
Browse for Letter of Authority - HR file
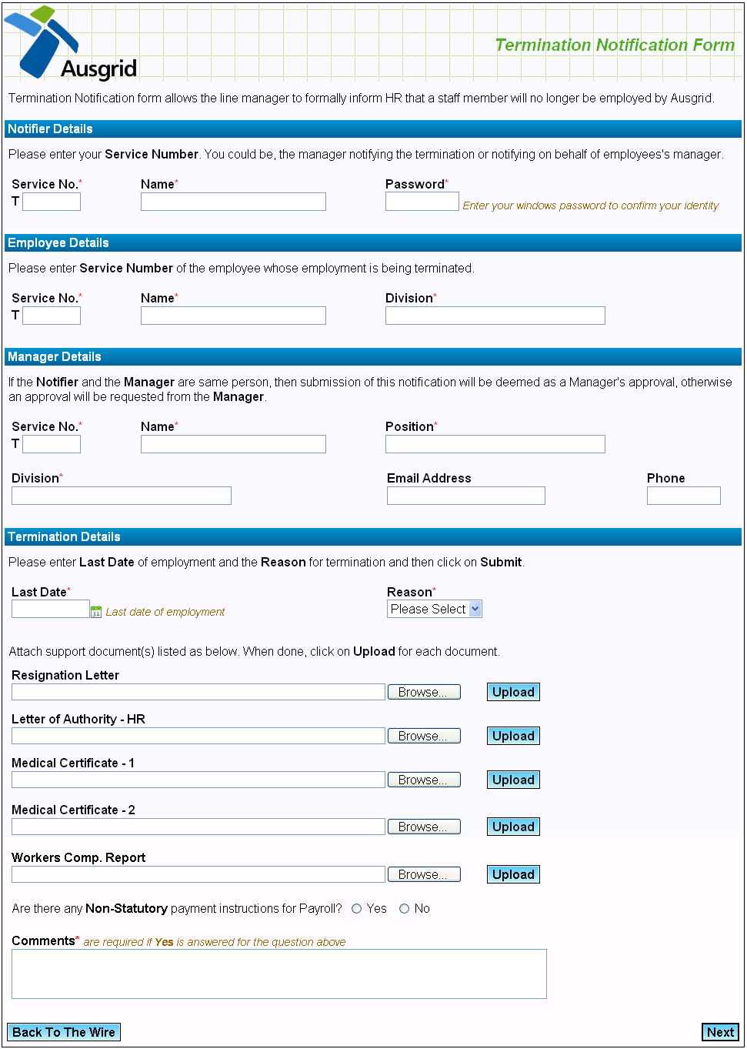coord(424,736)
